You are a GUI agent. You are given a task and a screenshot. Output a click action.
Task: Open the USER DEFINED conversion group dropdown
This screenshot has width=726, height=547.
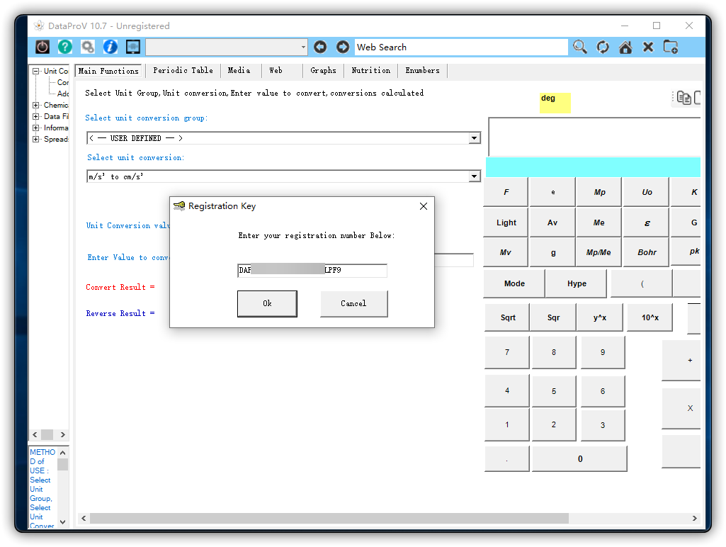pos(474,138)
